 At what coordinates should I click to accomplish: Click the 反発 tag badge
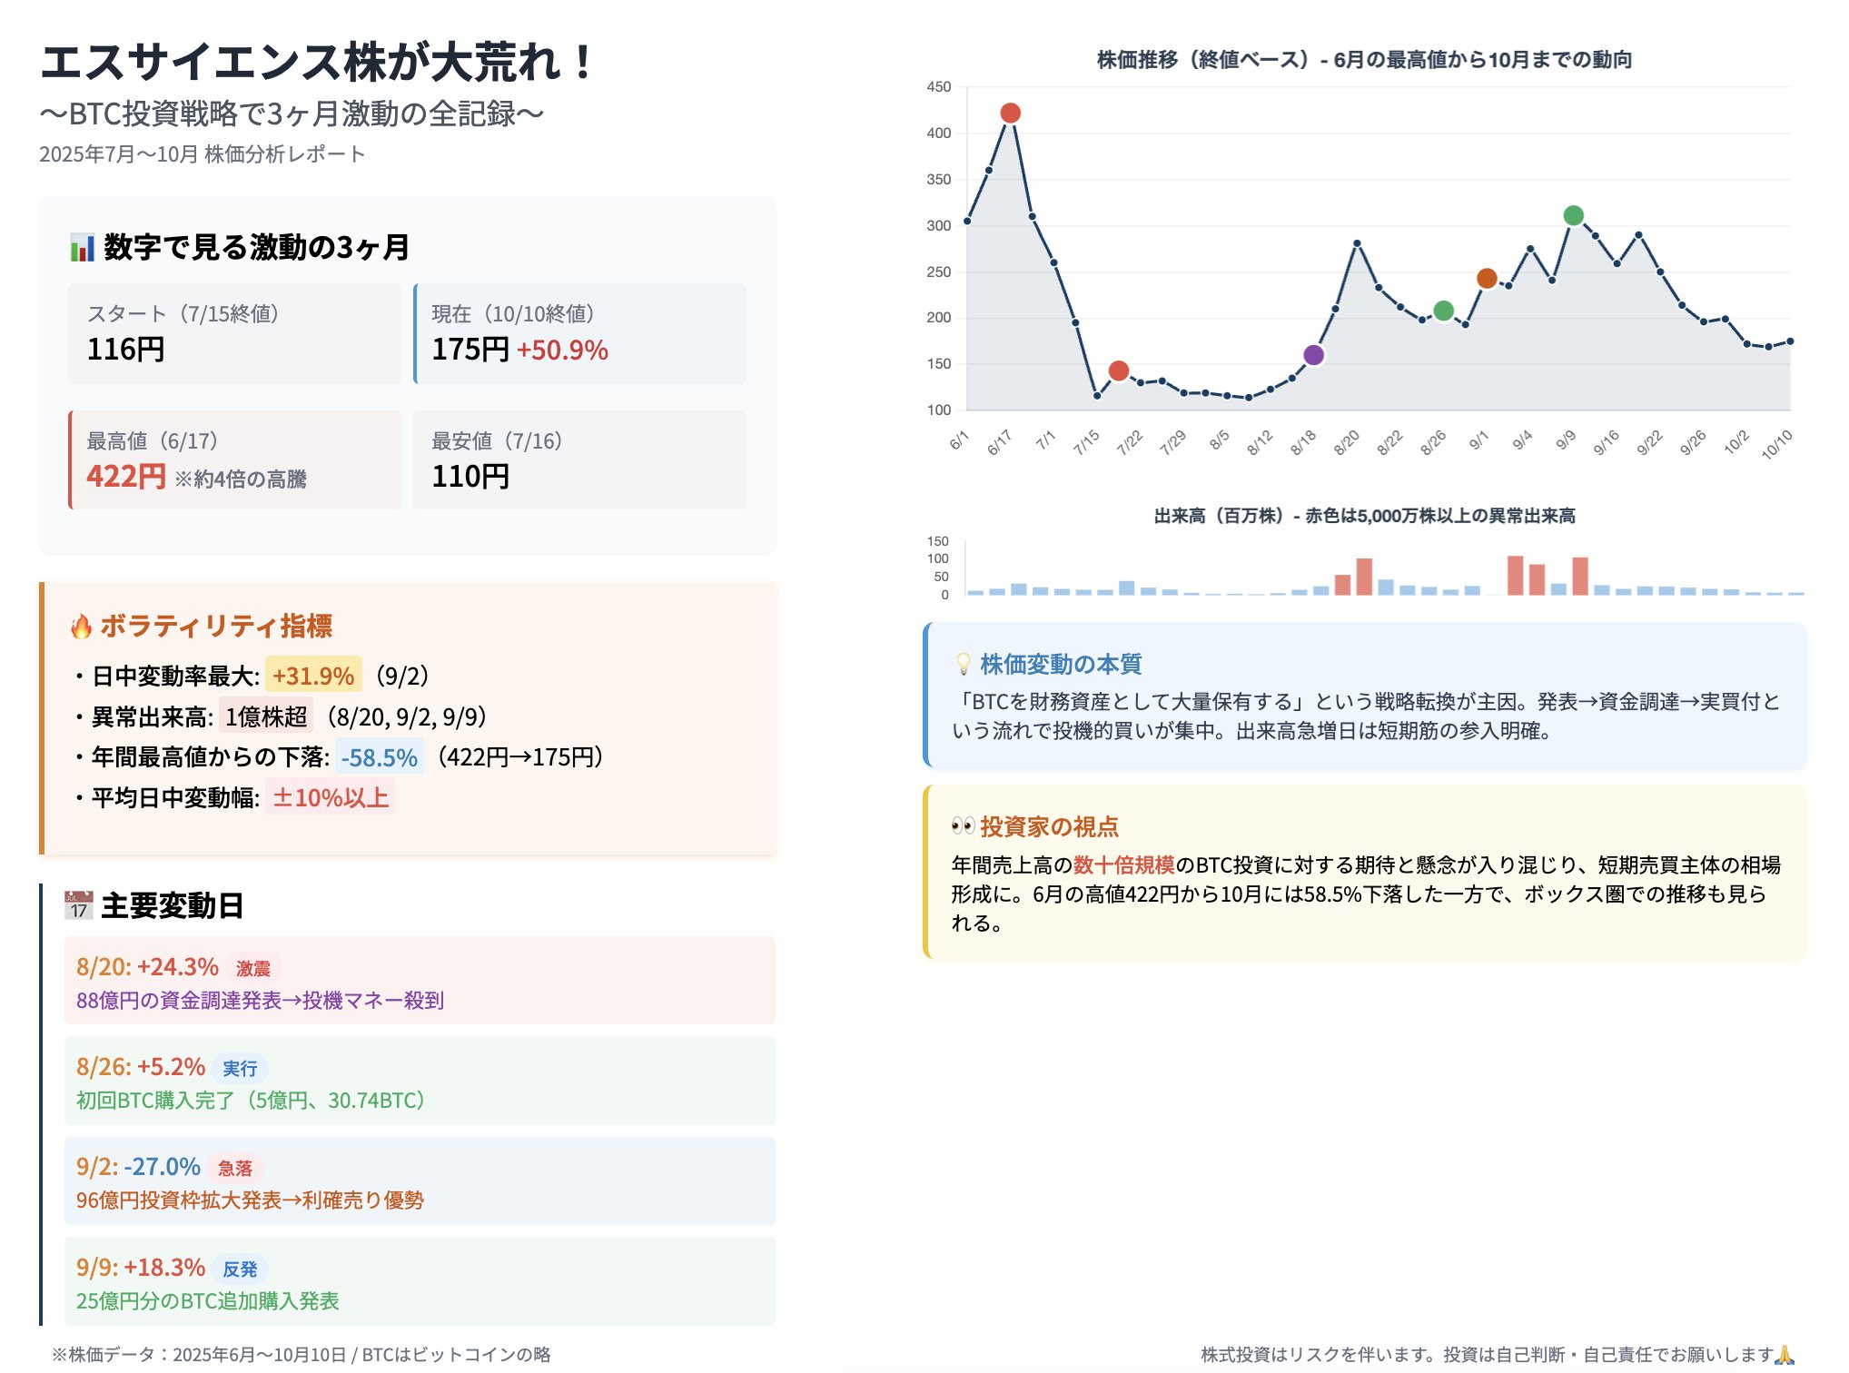pyautogui.click(x=240, y=1269)
